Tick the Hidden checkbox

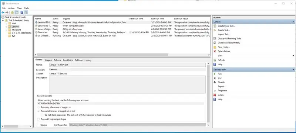point(37,125)
